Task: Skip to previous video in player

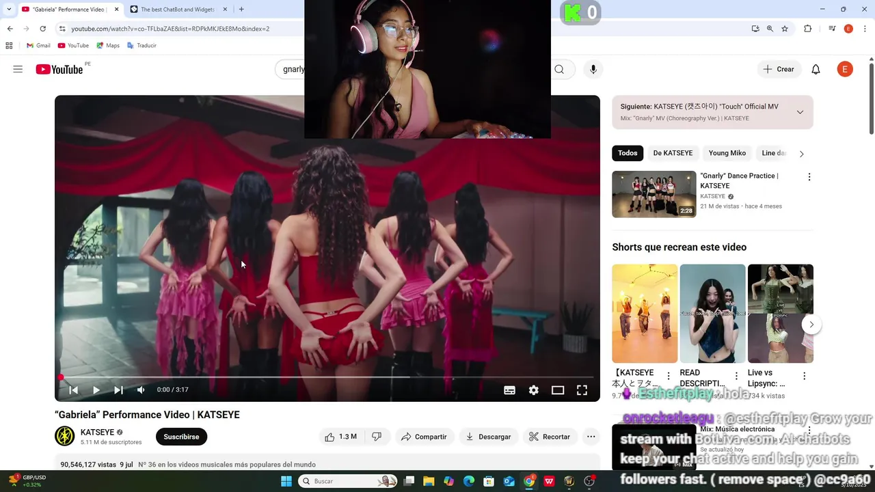Action: [73, 389]
